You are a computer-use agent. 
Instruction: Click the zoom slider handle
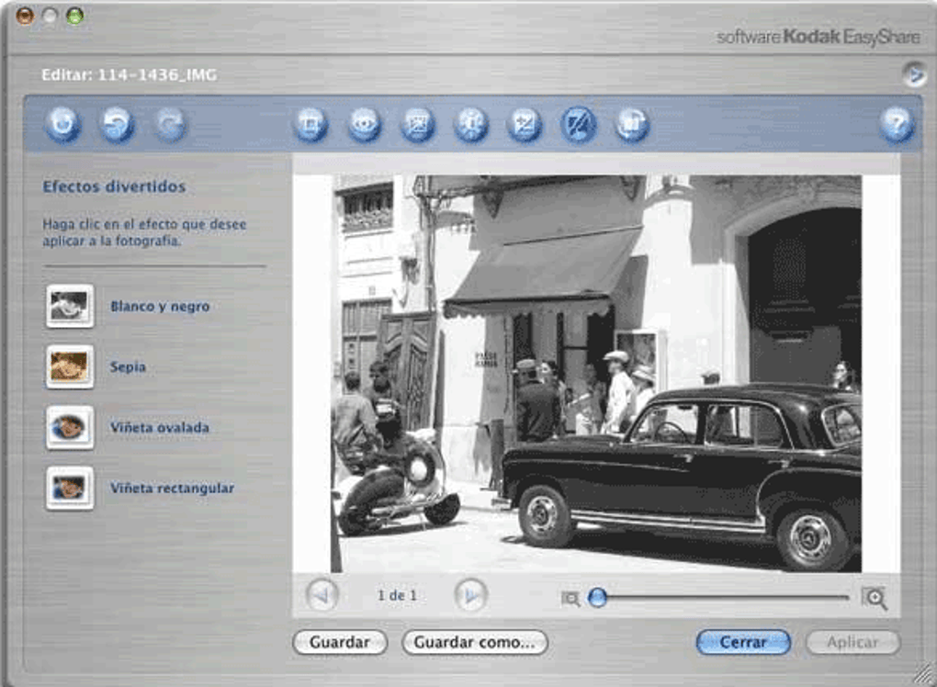(598, 597)
